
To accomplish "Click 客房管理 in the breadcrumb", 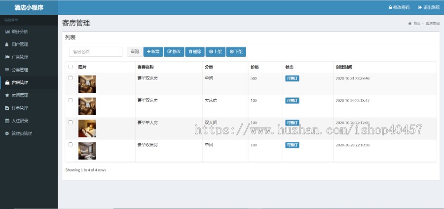I will click(433, 24).
